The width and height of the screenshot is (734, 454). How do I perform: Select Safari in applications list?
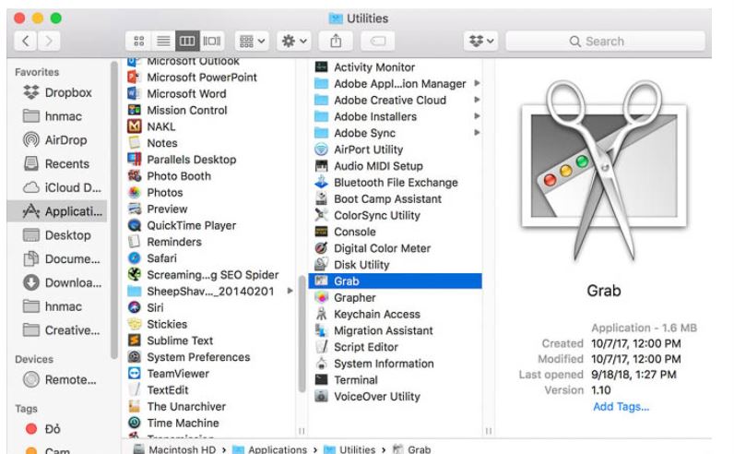[x=152, y=258]
